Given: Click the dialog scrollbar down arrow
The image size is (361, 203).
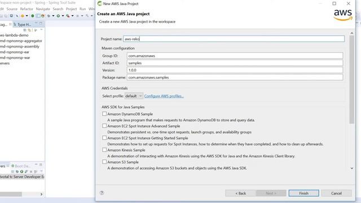Looking at the screenshot, I should pos(352,168).
